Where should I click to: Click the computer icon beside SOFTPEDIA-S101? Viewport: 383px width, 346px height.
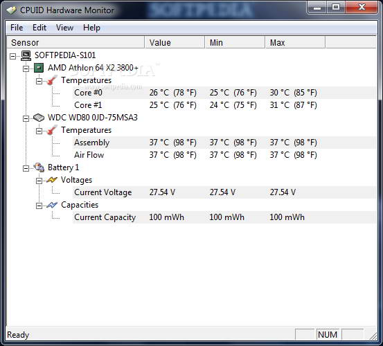point(26,55)
